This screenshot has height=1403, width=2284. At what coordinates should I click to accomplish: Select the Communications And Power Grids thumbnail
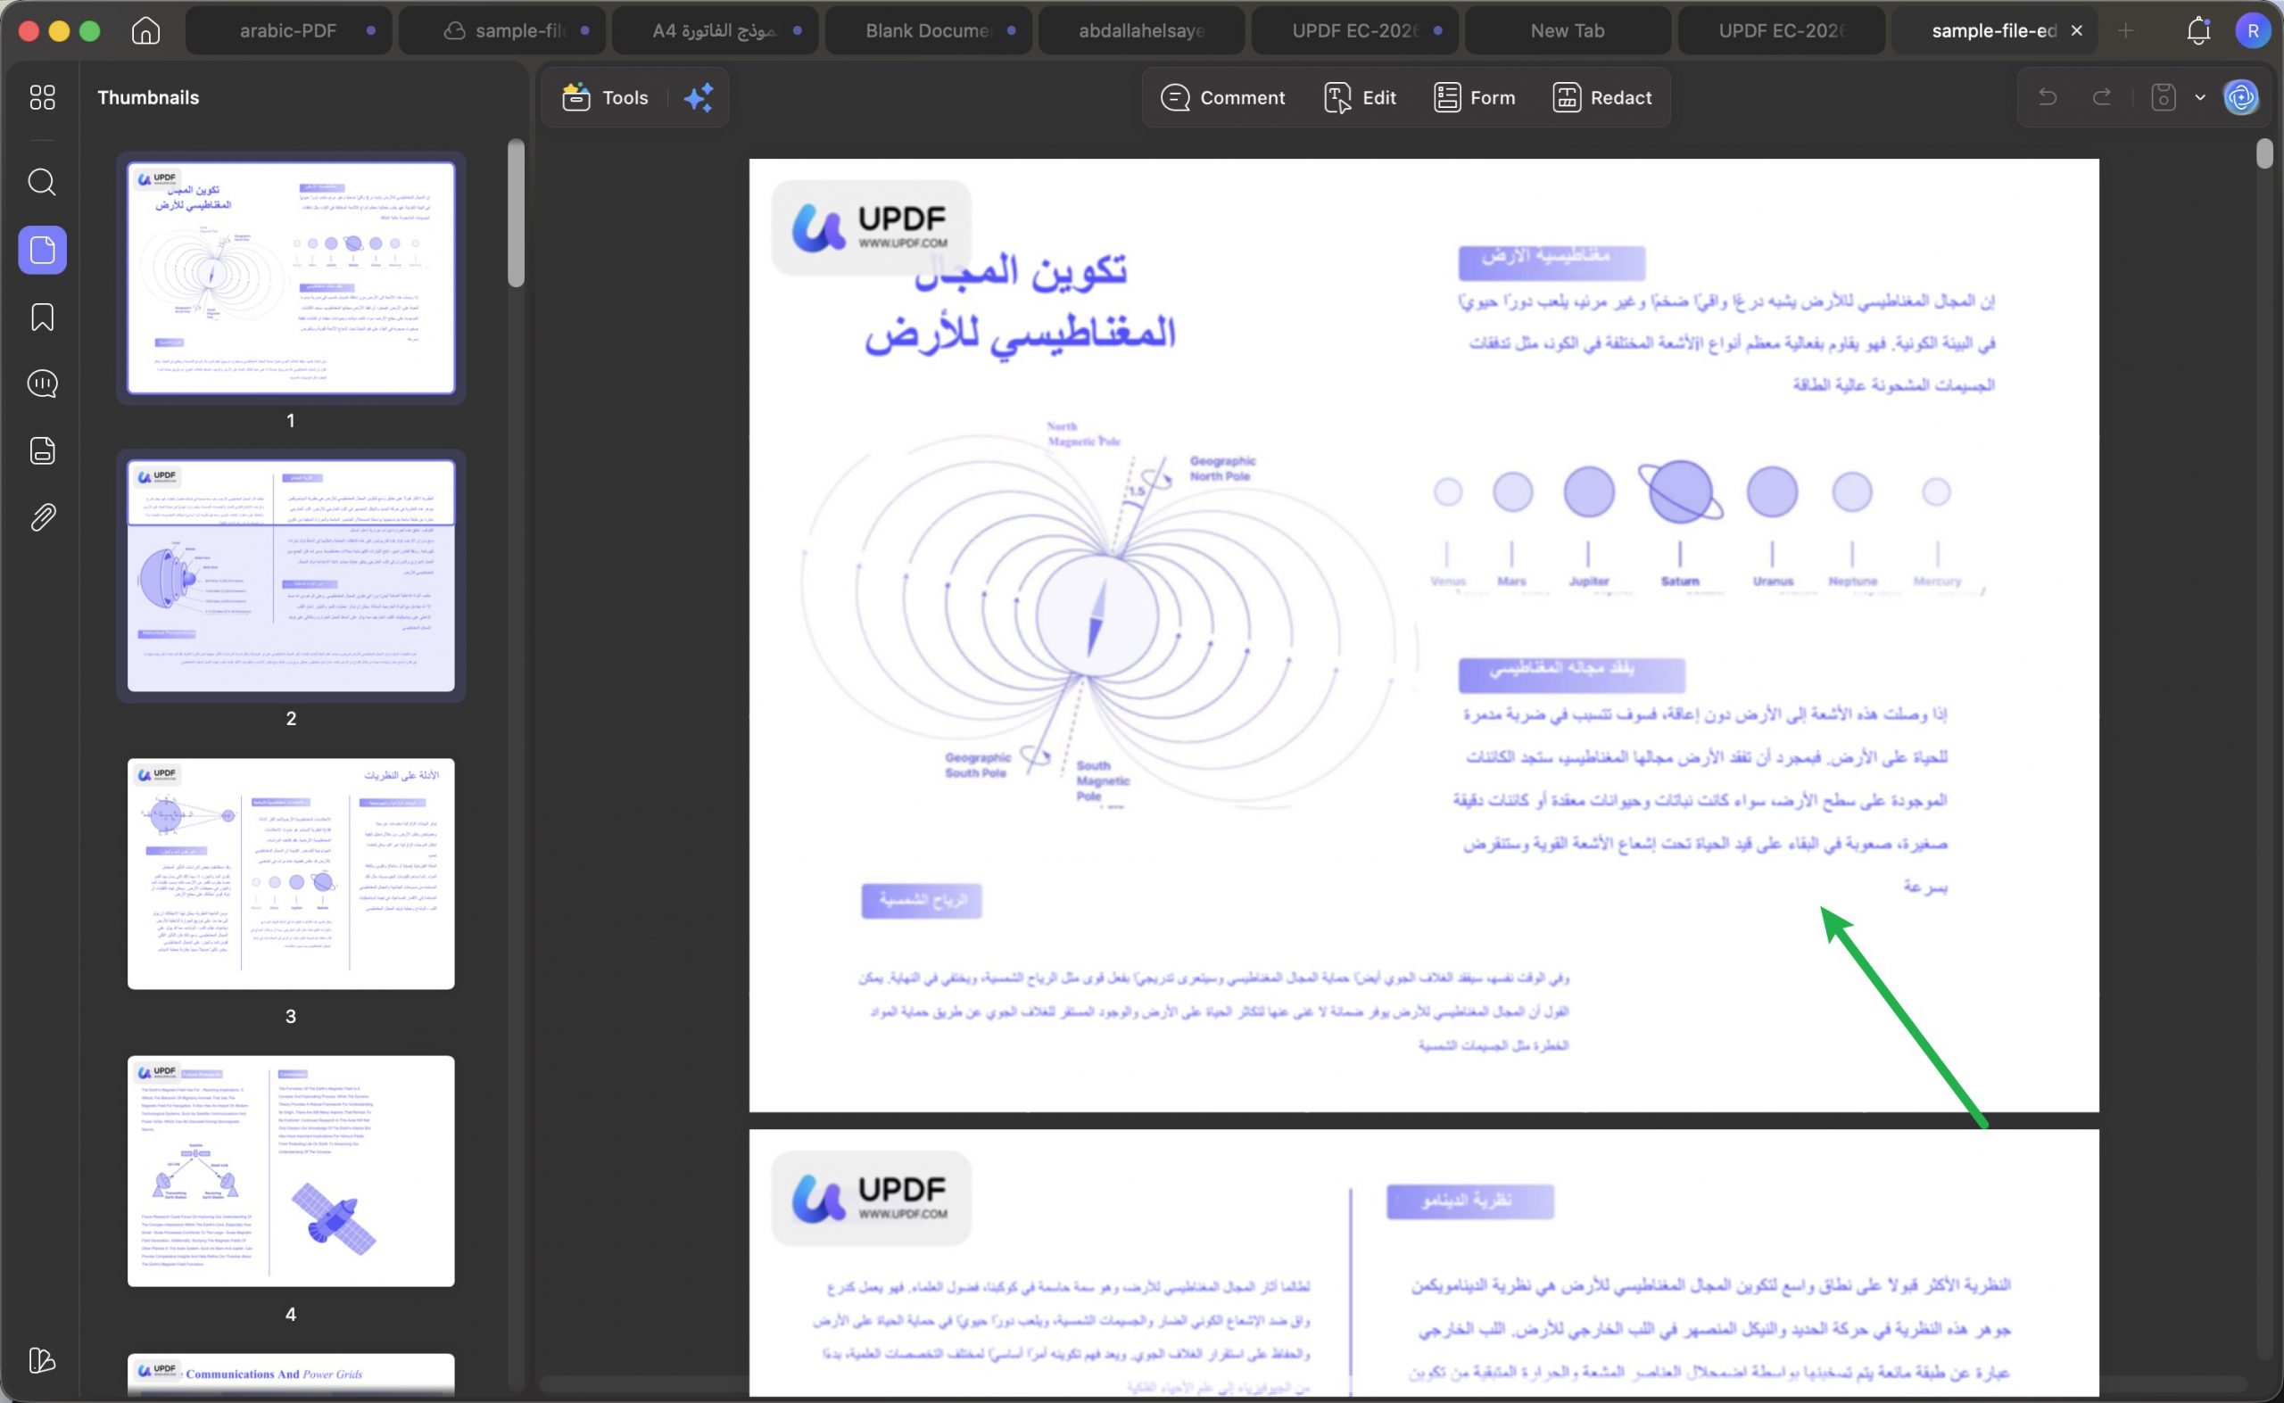291,1375
